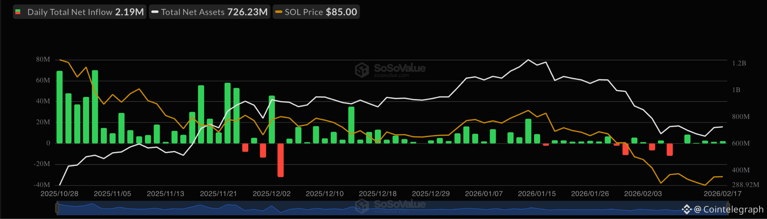Click the @ Cointelegraph credit text
The width and height of the screenshot is (767, 219).
click(x=728, y=209)
